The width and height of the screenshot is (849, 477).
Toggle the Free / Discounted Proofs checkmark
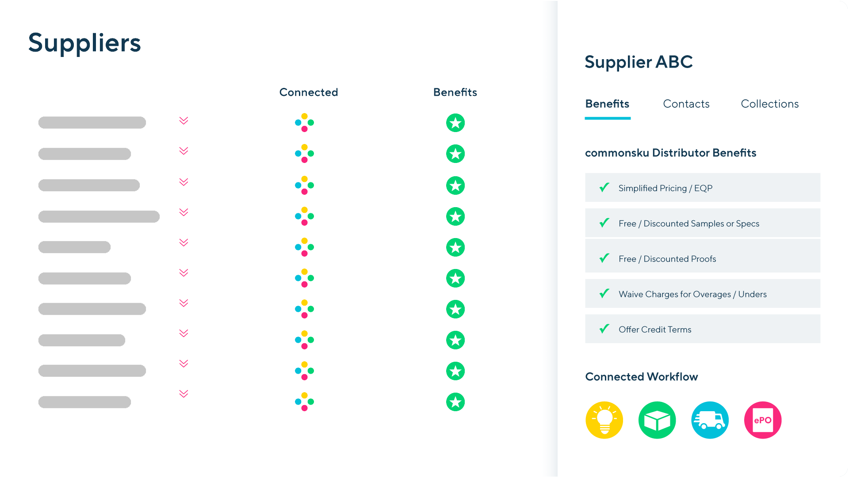[x=604, y=258]
